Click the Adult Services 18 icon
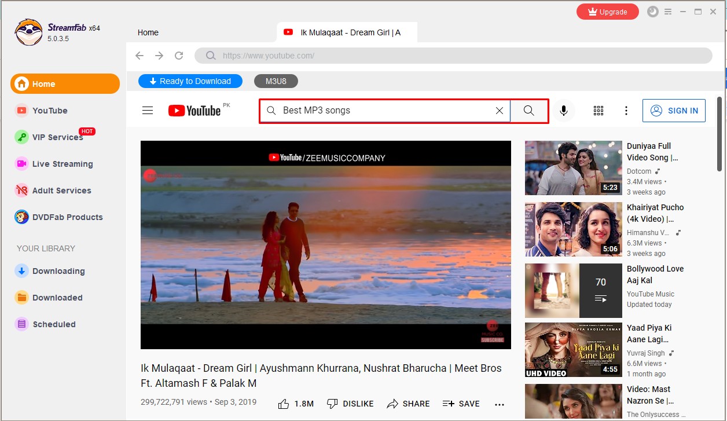This screenshot has height=421, width=727. [x=22, y=191]
